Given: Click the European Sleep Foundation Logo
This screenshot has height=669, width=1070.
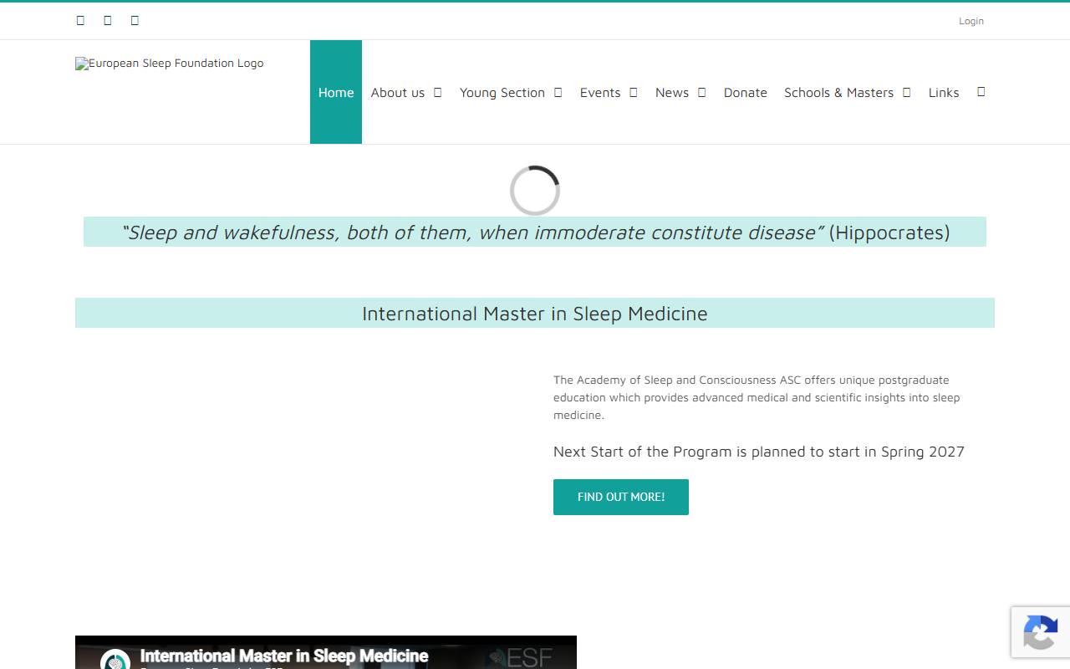Looking at the screenshot, I should 170,64.
